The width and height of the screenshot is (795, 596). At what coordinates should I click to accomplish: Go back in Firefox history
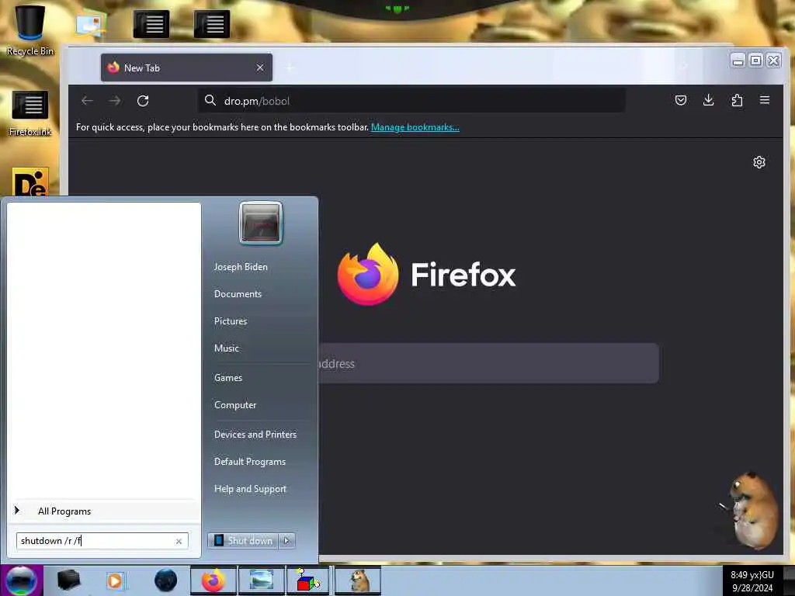point(87,100)
